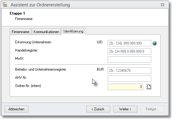The image size is (173, 120).
Task: Close the Assistent zur Ordnererstellung dialog
Action: pyautogui.click(x=162, y=5)
